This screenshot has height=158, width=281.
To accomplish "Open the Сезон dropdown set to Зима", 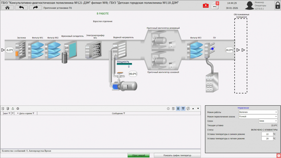I will click(268, 121).
